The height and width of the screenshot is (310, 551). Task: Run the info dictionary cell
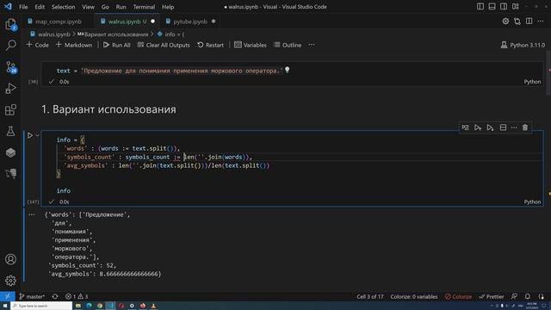point(30,135)
